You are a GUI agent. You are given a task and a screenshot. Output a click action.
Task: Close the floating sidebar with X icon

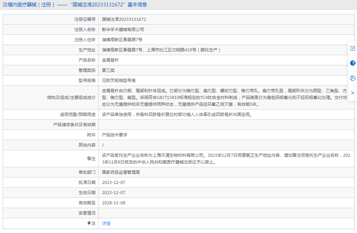pos(353,93)
